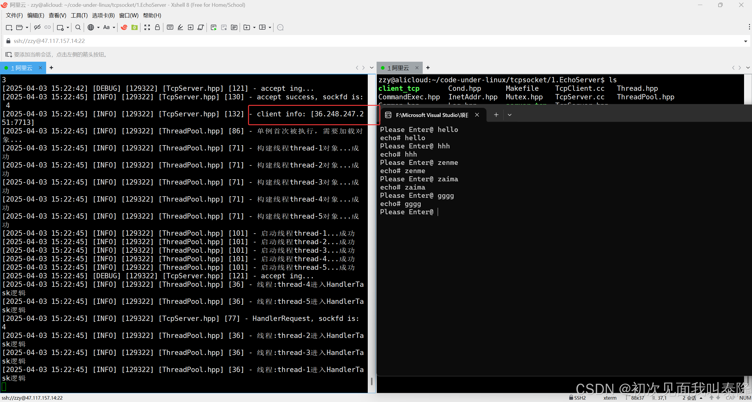Image resolution: width=752 pixels, height=402 pixels.
Task: Select left pane 阿里云 session tab
Action: pos(22,68)
